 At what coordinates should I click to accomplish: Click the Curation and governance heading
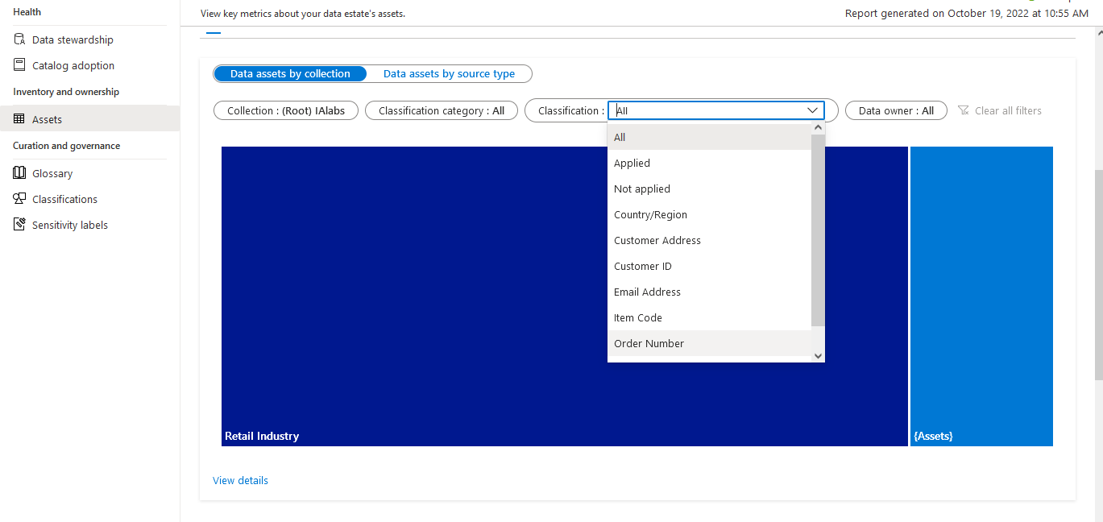[67, 146]
